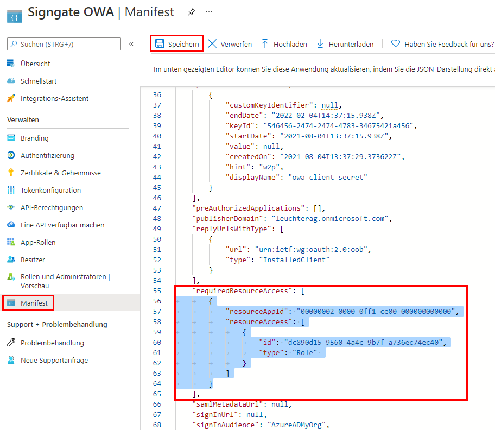Screen dimensions: 495x430
Task: Click the App-Rollen icon
Action: [x=11, y=242]
